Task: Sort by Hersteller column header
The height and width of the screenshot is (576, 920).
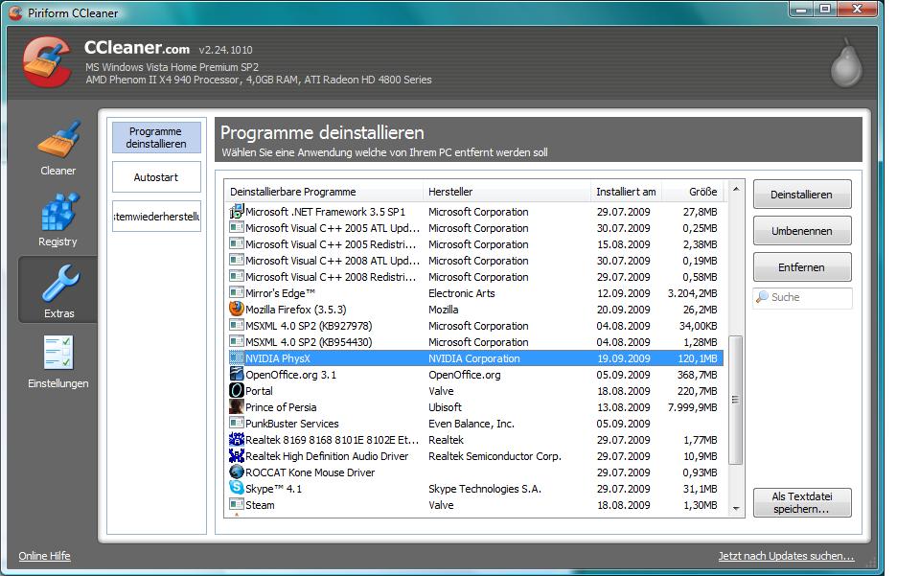Action: pos(506,192)
